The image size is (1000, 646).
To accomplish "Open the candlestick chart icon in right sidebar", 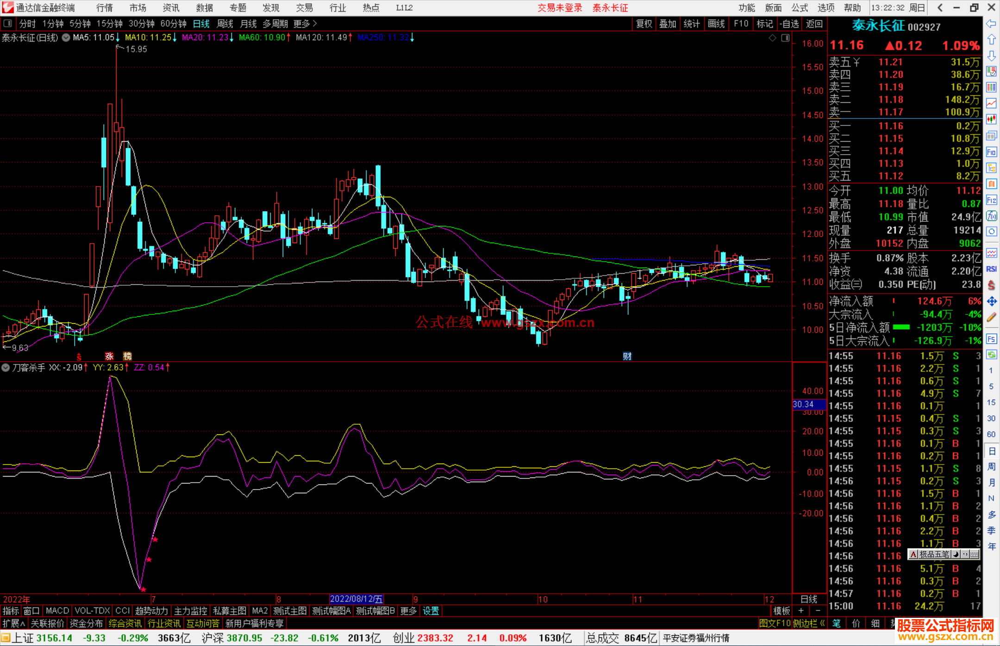I will 991,119.
